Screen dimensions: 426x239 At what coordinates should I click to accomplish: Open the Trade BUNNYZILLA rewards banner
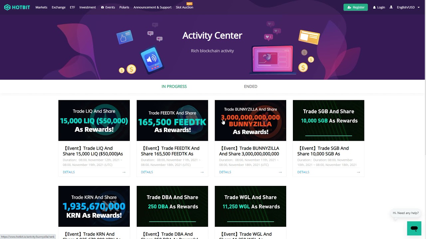250,120
